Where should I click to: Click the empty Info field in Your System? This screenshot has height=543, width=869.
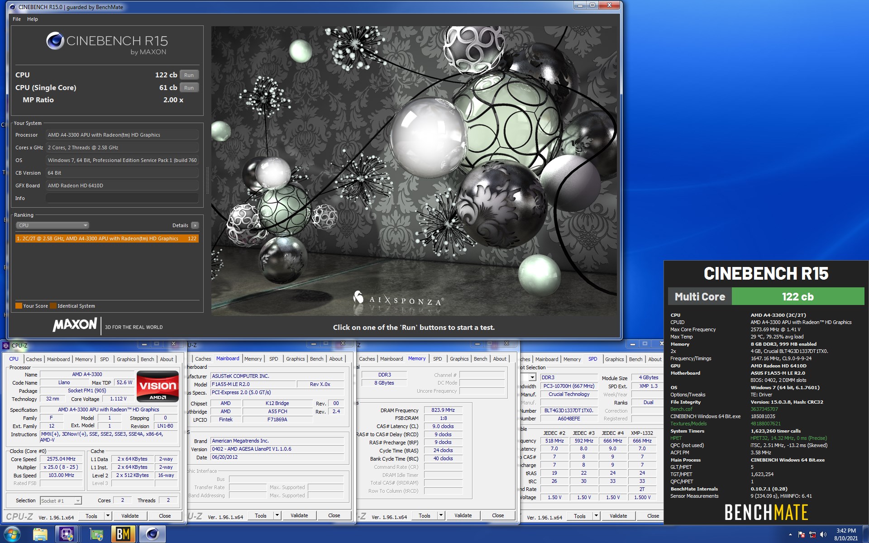[122, 198]
